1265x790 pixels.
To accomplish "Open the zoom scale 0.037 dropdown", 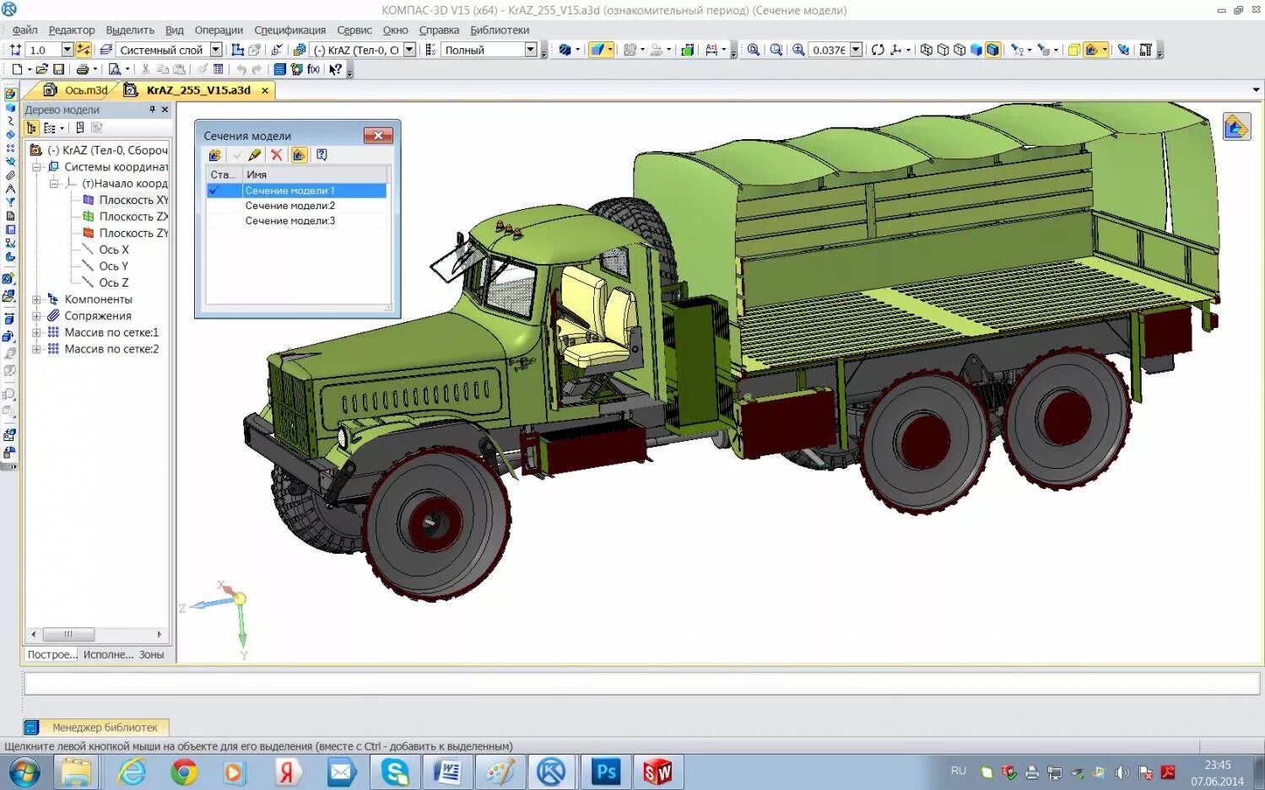I will coord(856,50).
